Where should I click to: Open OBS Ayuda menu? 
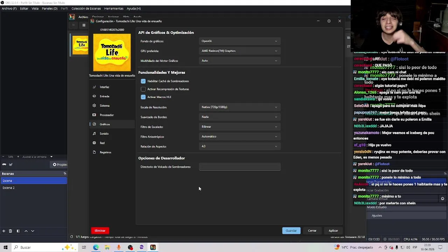pos(134,8)
